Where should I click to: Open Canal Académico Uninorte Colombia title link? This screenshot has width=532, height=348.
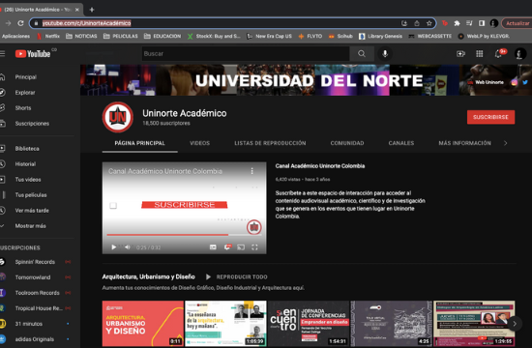[320, 166]
